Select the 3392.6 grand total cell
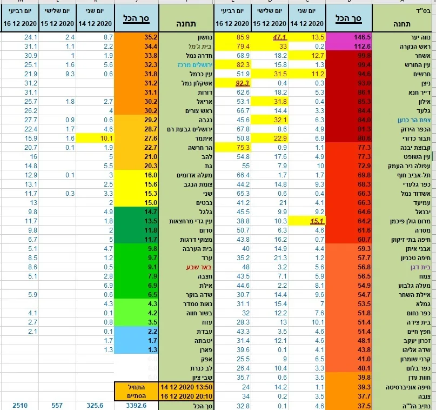Viewport: 436px width, 410px height. tap(137, 405)
